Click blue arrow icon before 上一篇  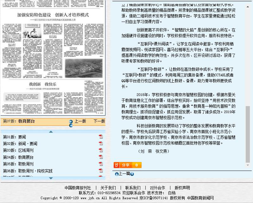pos(117,174)
